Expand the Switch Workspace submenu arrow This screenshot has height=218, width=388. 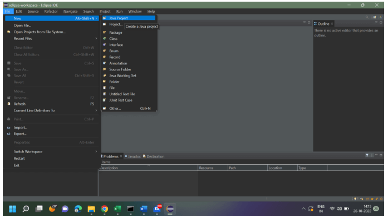(x=96, y=151)
